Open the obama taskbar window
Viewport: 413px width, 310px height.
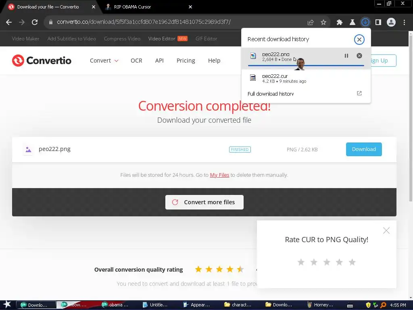coord(116,305)
